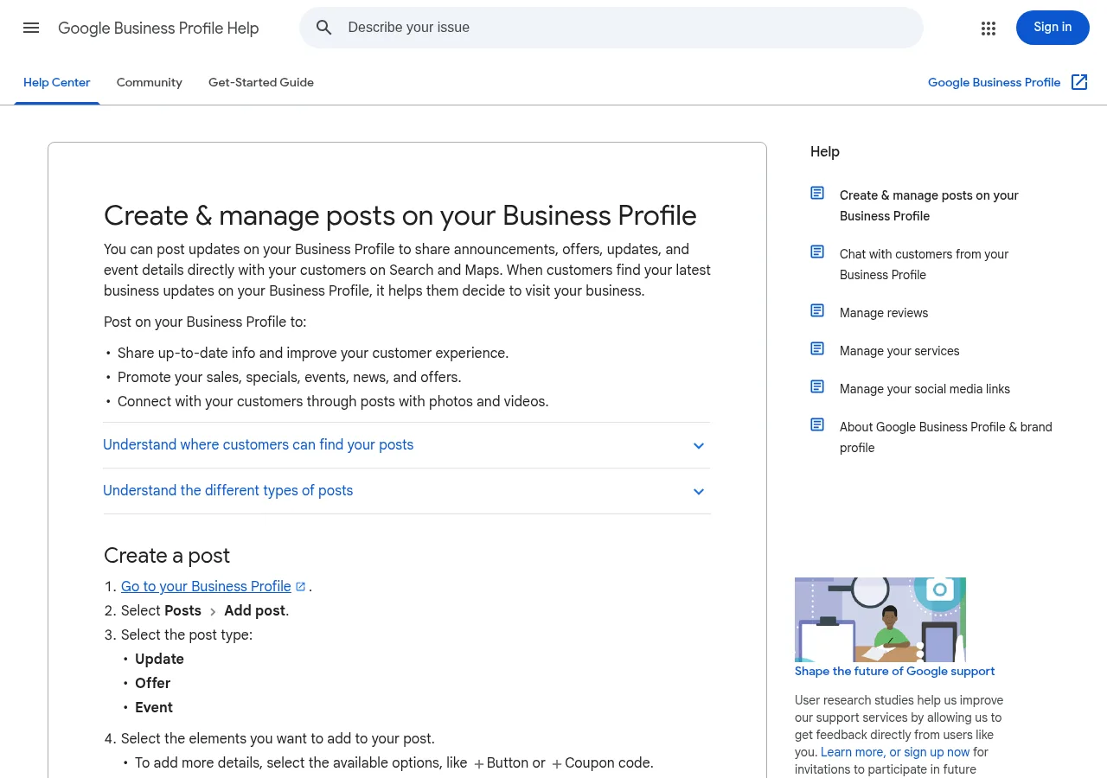Open the Get-Started Guide tab
This screenshot has height=778, width=1107.
[x=261, y=82]
